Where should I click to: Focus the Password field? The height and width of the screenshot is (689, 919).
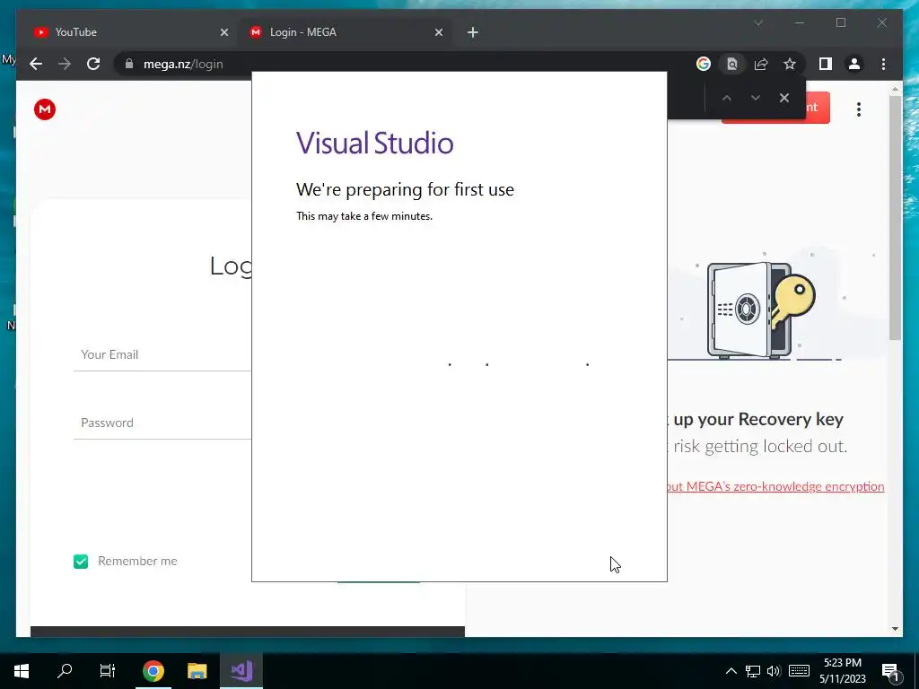pyautogui.click(x=162, y=423)
